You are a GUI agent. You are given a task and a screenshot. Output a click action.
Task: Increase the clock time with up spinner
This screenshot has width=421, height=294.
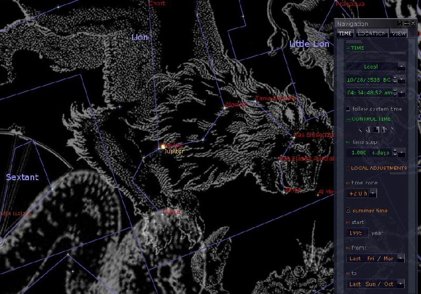pyautogui.click(x=395, y=91)
